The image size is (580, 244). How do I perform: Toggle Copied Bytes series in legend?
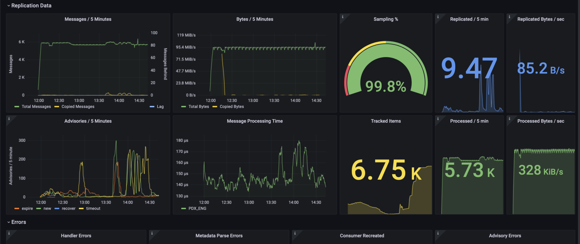point(232,107)
